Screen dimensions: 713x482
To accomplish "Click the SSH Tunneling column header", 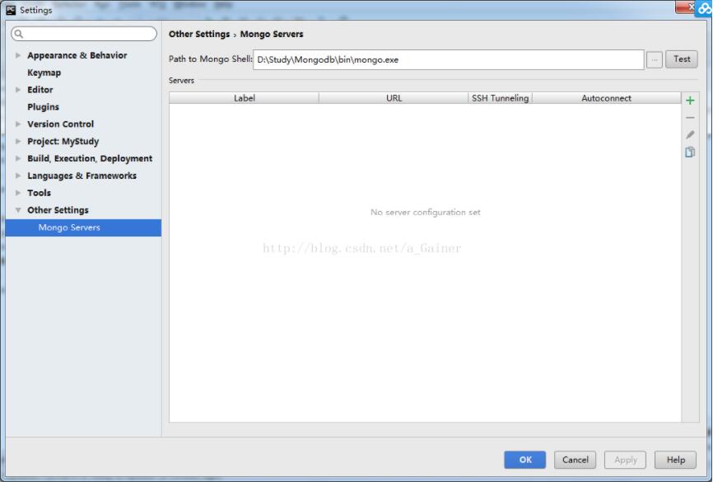I will tap(501, 98).
